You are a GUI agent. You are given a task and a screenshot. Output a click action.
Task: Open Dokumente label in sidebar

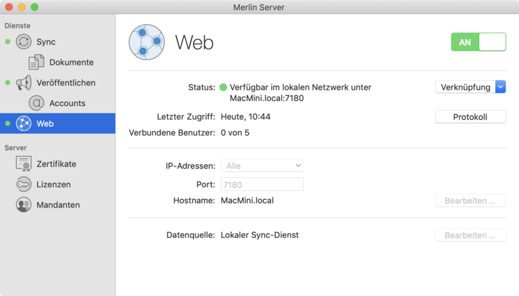[x=72, y=62]
